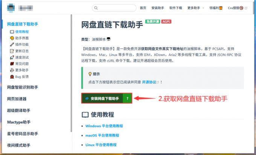256x155 pixels.
Task: Open 安装助手 in the top navigation
Action: 158,8
